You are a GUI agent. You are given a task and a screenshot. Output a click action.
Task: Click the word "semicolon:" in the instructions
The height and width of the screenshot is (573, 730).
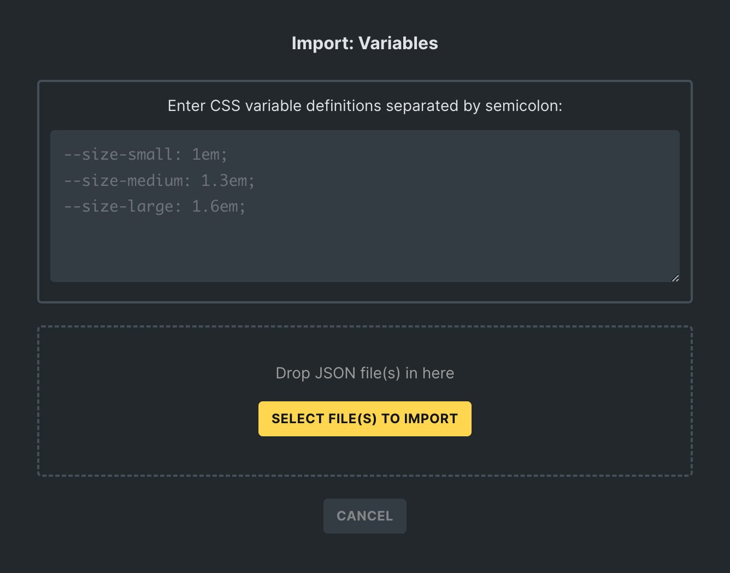point(523,106)
